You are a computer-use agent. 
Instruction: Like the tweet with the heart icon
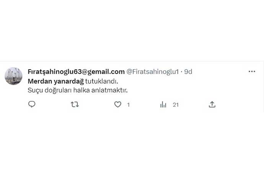tap(118, 104)
